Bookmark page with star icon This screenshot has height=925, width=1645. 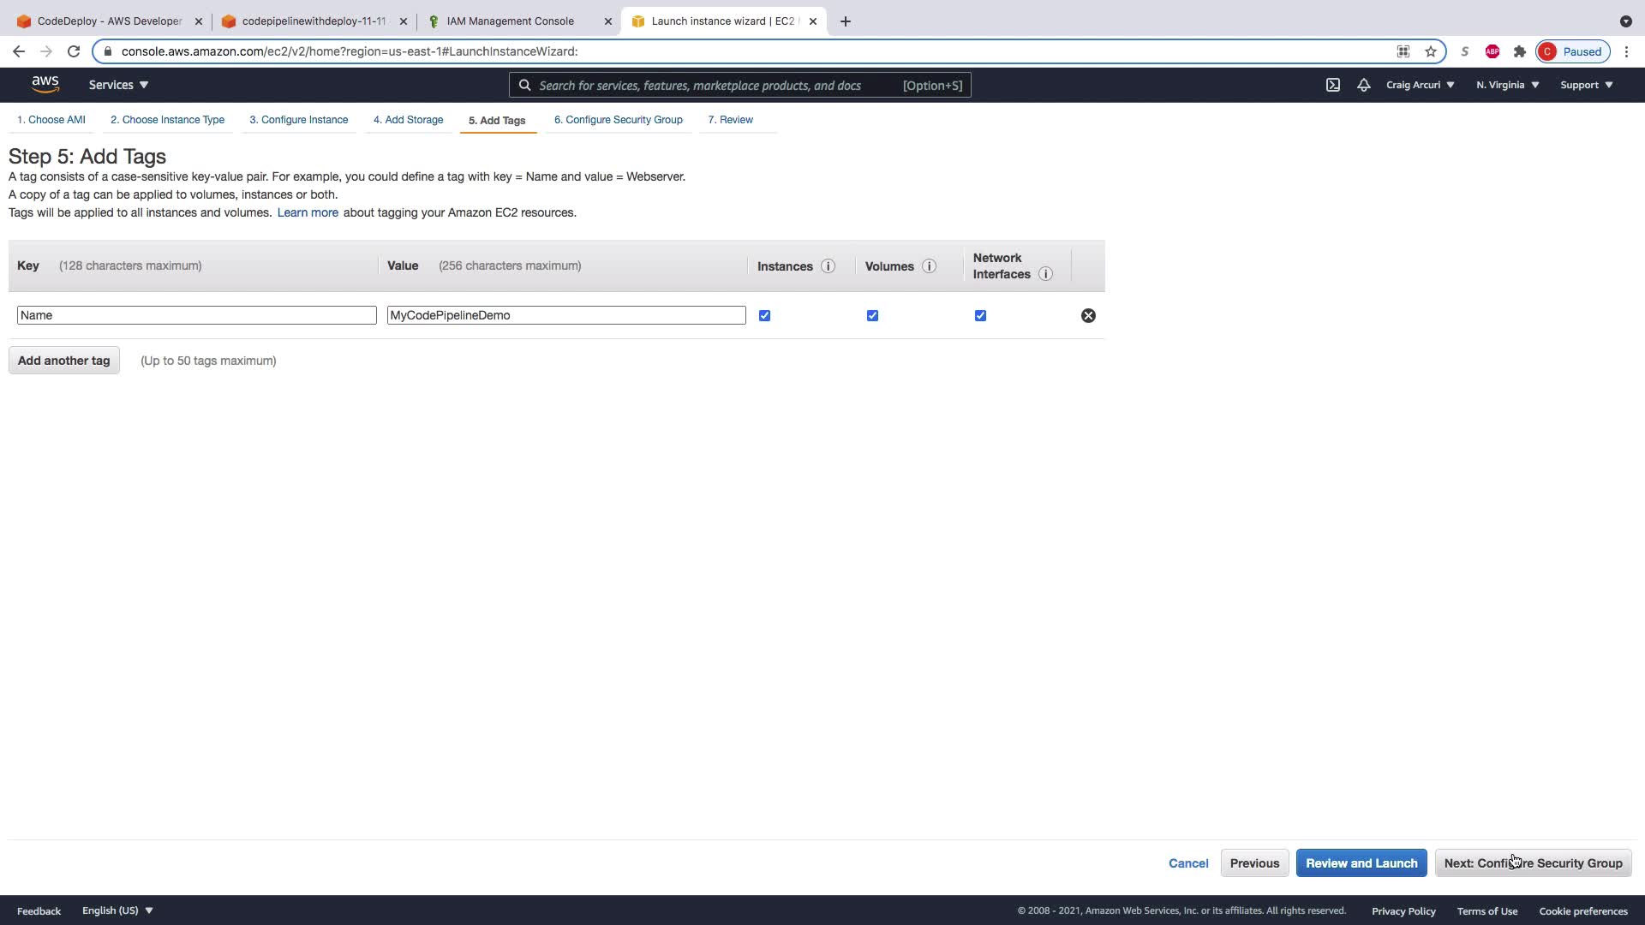(1431, 51)
